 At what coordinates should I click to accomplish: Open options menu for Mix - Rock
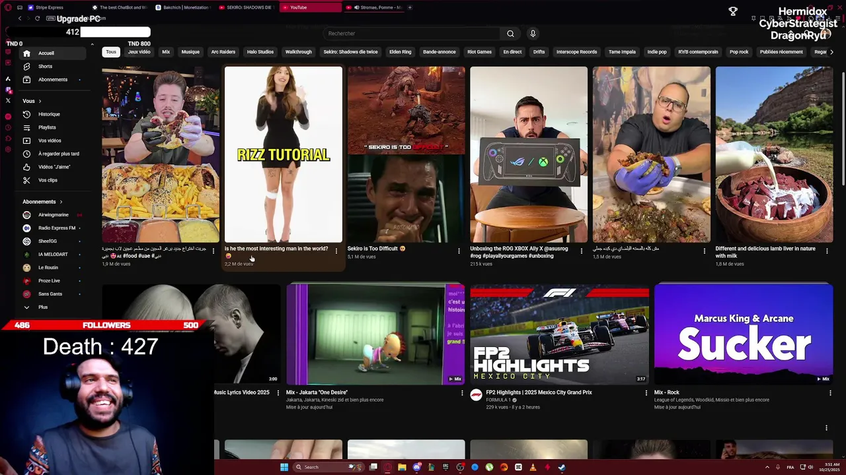click(830, 393)
